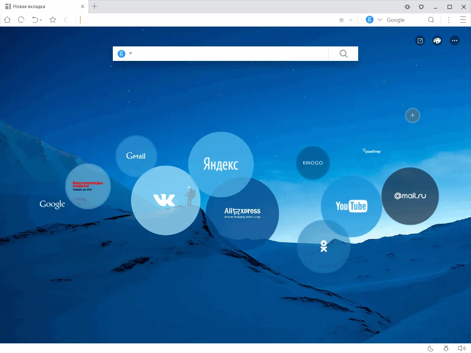Toggle night mode moon icon

pyautogui.click(x=430, y=349)
